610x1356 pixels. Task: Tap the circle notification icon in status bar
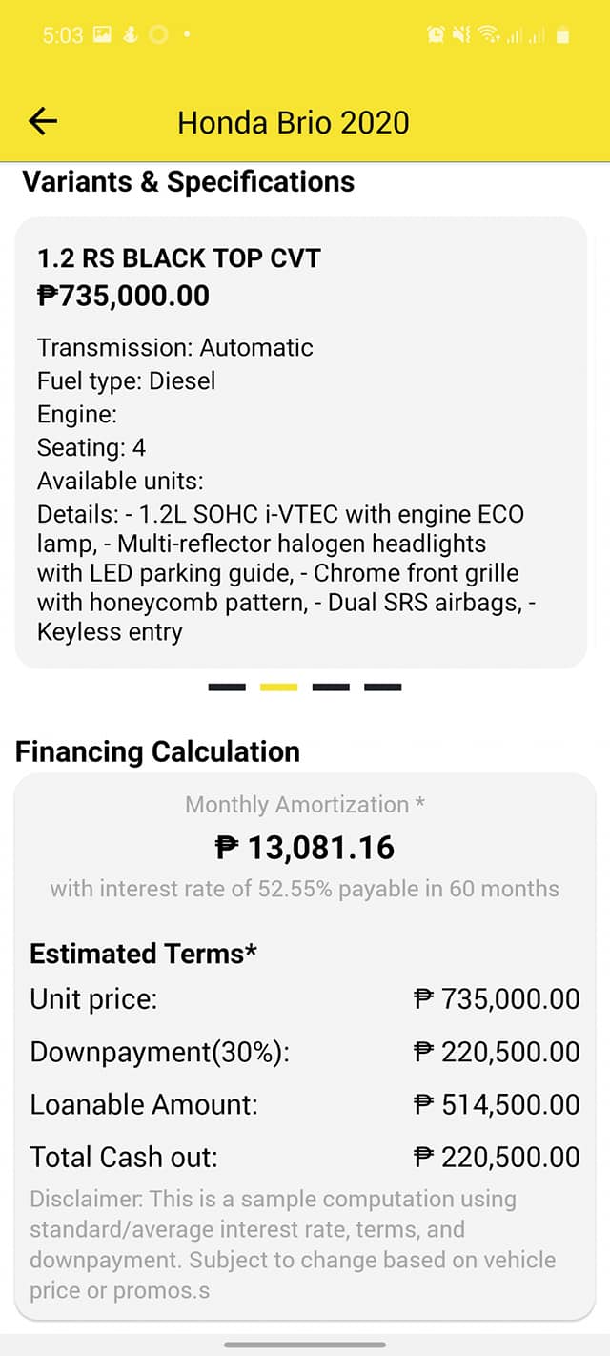[158, 34]
